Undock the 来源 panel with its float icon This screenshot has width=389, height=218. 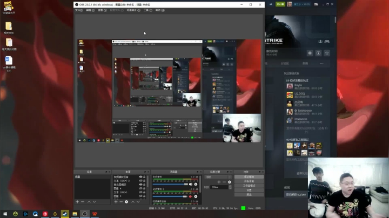(145, 172)
